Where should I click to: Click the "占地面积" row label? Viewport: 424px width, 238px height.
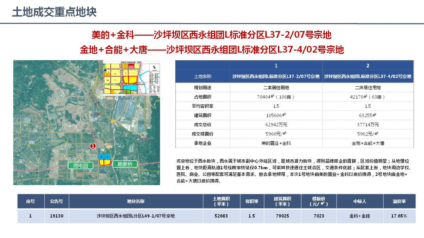click(203, 97)
